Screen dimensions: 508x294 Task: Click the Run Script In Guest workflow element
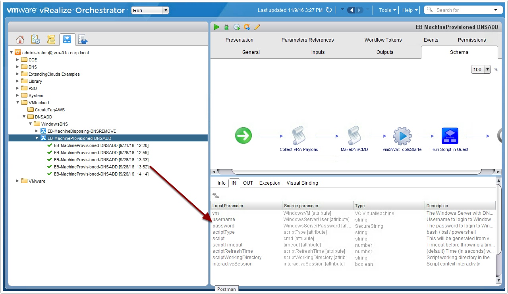tap(450, 136)
